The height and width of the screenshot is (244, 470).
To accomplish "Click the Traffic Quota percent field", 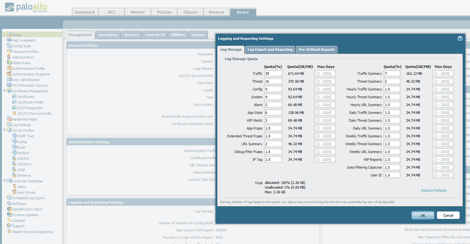I will tap(273, 74).
